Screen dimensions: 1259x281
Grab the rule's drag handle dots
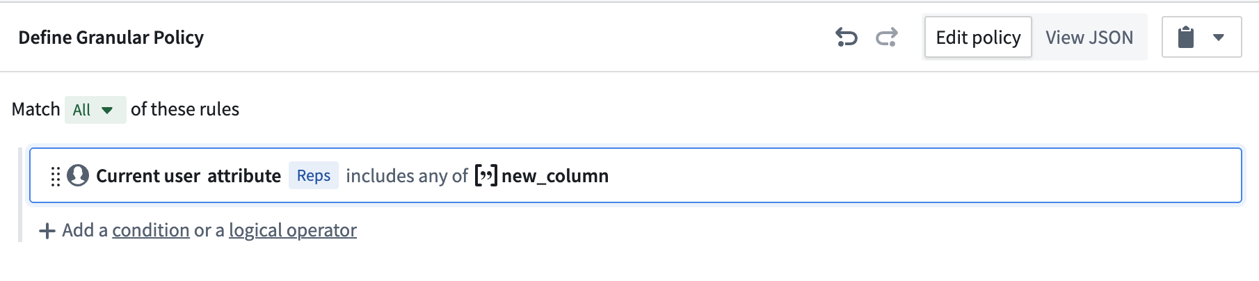[56, 176]
